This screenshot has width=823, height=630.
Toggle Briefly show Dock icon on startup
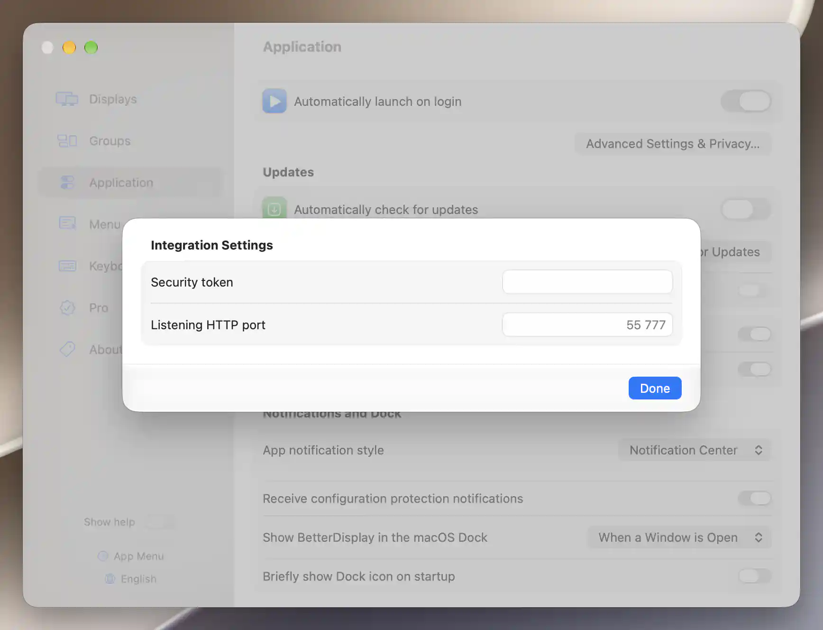pyautogui.click(x=754, y=576)
